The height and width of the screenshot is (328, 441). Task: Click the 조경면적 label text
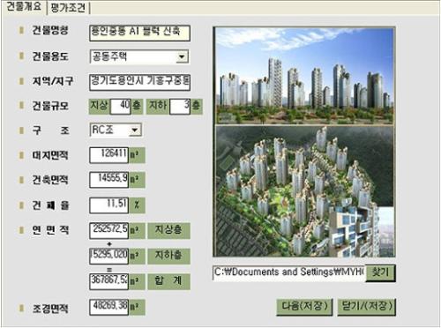(50, 309)
